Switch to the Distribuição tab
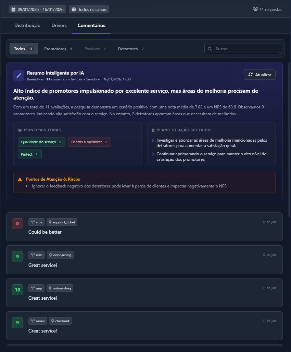291x352 pixels. click(27, 25)
